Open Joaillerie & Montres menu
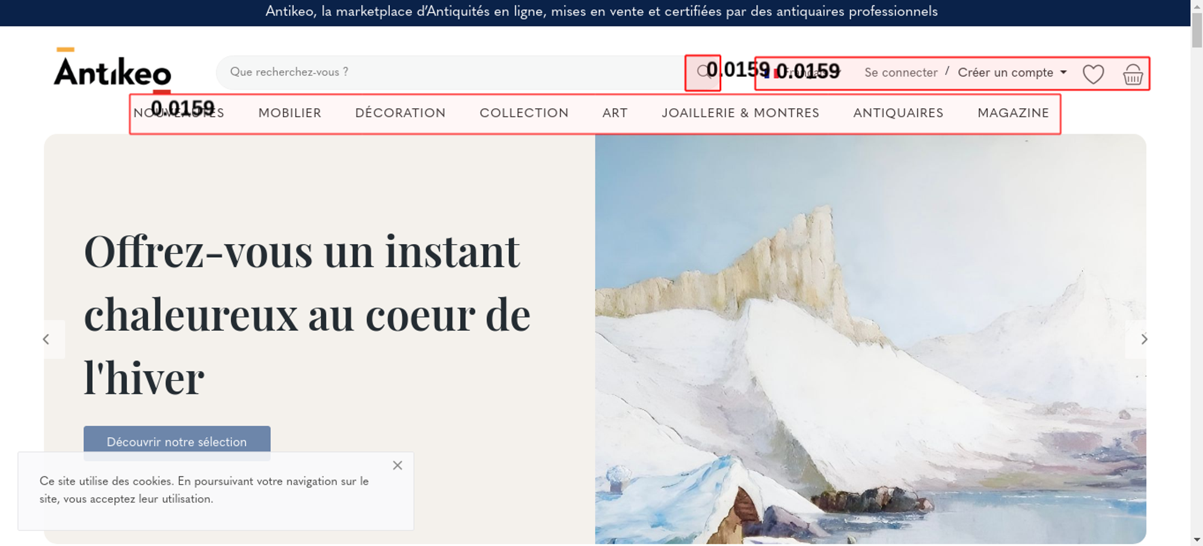 click(x=740, y=113)
